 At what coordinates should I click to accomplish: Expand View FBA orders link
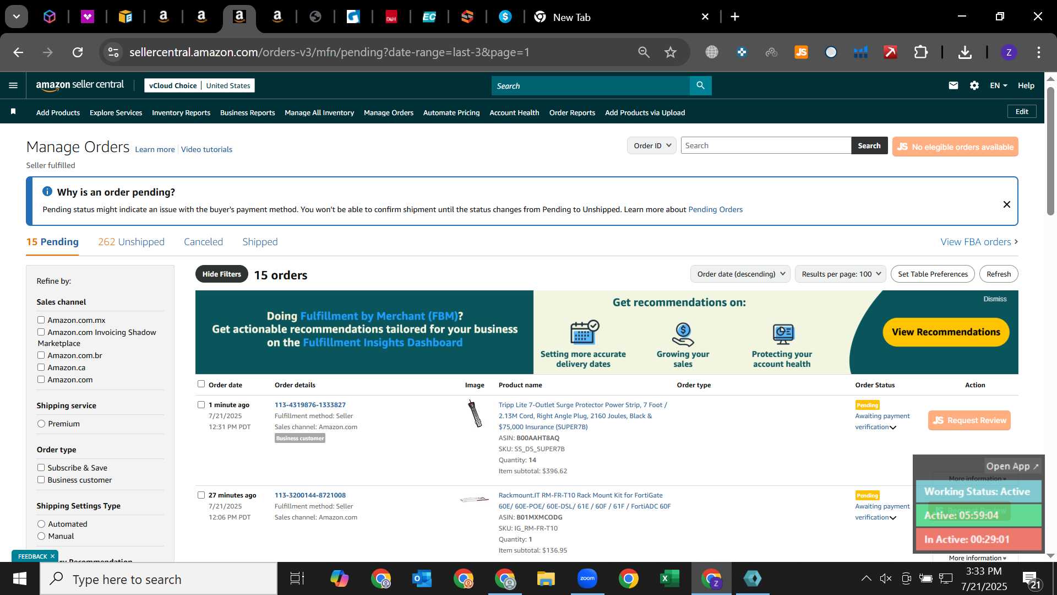979,242
